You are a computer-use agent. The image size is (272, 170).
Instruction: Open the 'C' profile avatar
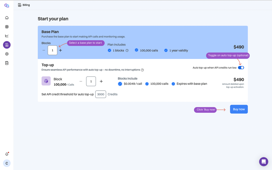7,163
